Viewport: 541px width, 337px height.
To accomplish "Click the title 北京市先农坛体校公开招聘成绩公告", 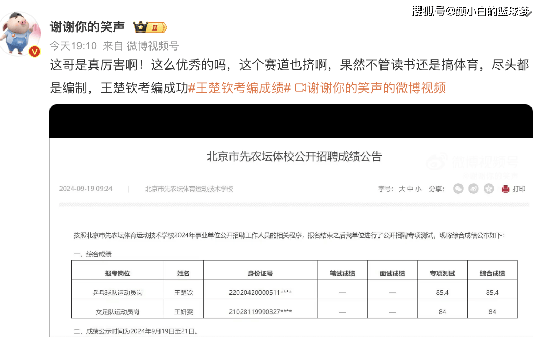I will pyautogui.click(x=294, y=156).
